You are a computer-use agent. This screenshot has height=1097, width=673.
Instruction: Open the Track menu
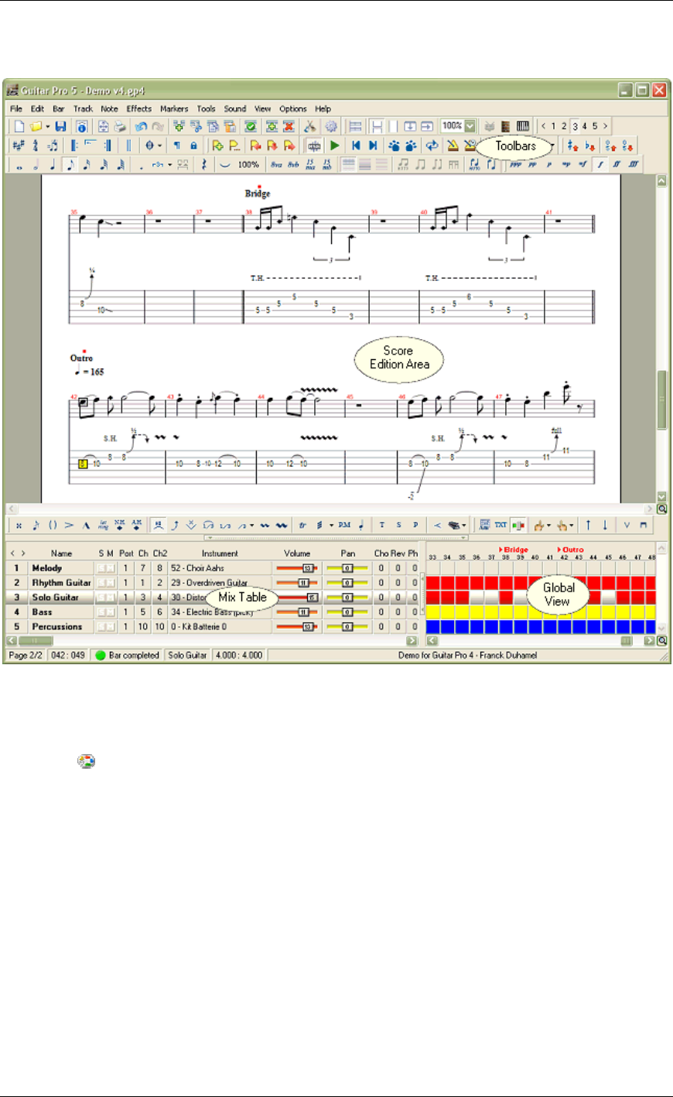pyautogui.click(x=83, y=109)
